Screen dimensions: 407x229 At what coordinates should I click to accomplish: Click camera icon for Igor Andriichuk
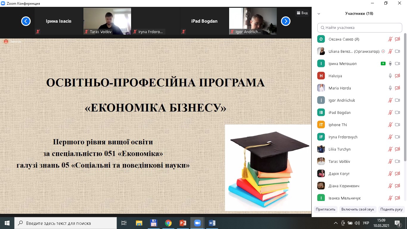397,100
